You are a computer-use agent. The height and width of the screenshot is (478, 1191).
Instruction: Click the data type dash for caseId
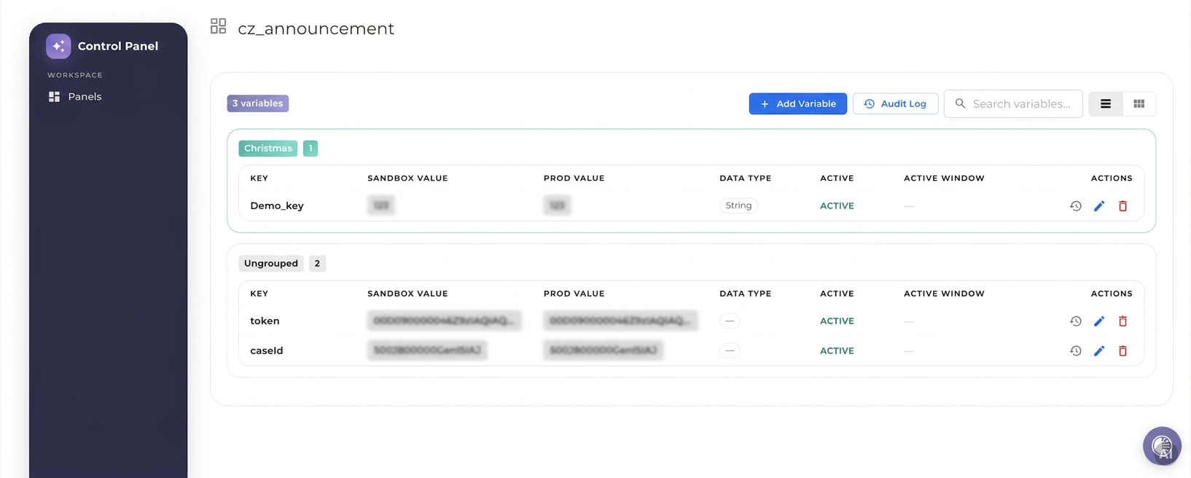tap(730, 351)
